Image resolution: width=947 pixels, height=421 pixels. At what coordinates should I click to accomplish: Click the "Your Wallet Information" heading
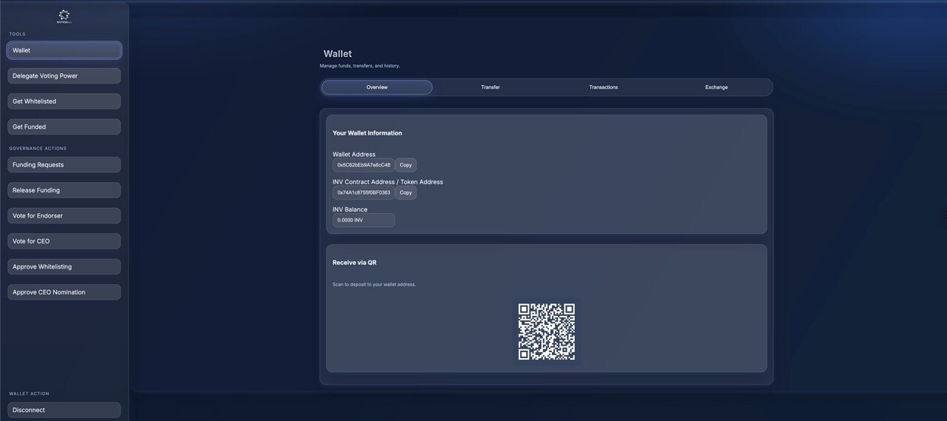367,133
